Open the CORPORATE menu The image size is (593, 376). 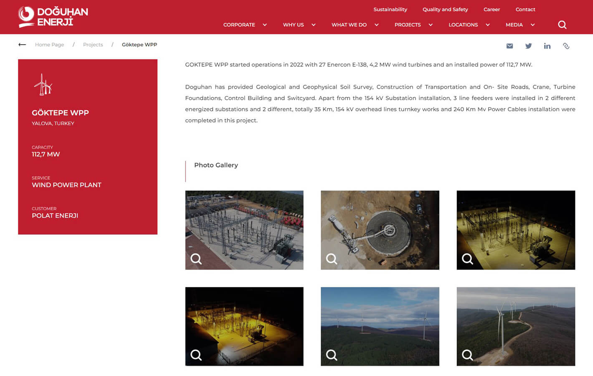point(239,25)
